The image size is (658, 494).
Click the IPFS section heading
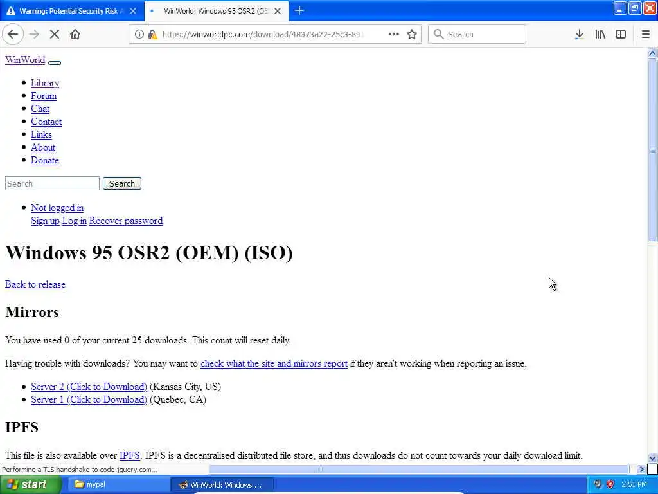tap(21, 427)
